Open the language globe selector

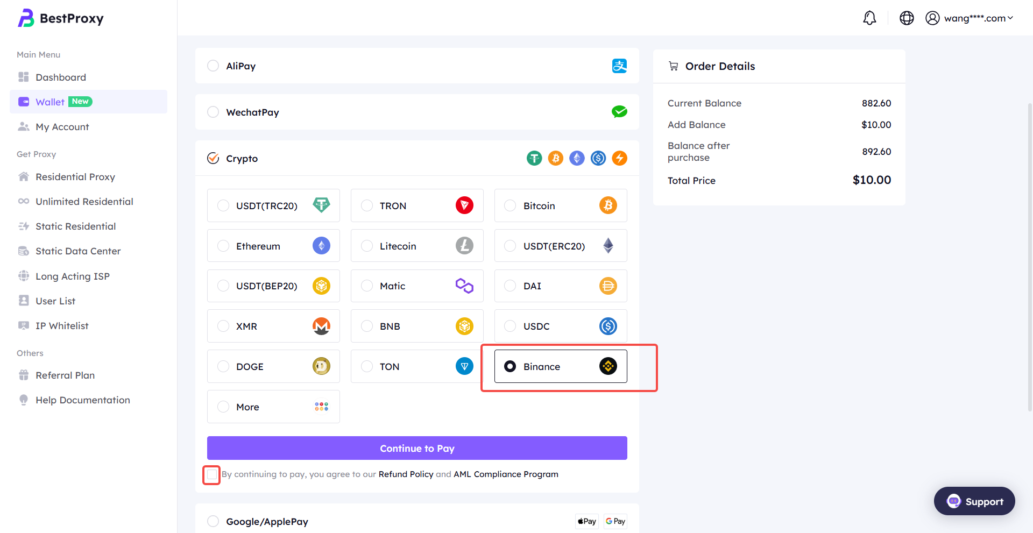(907, 18)
